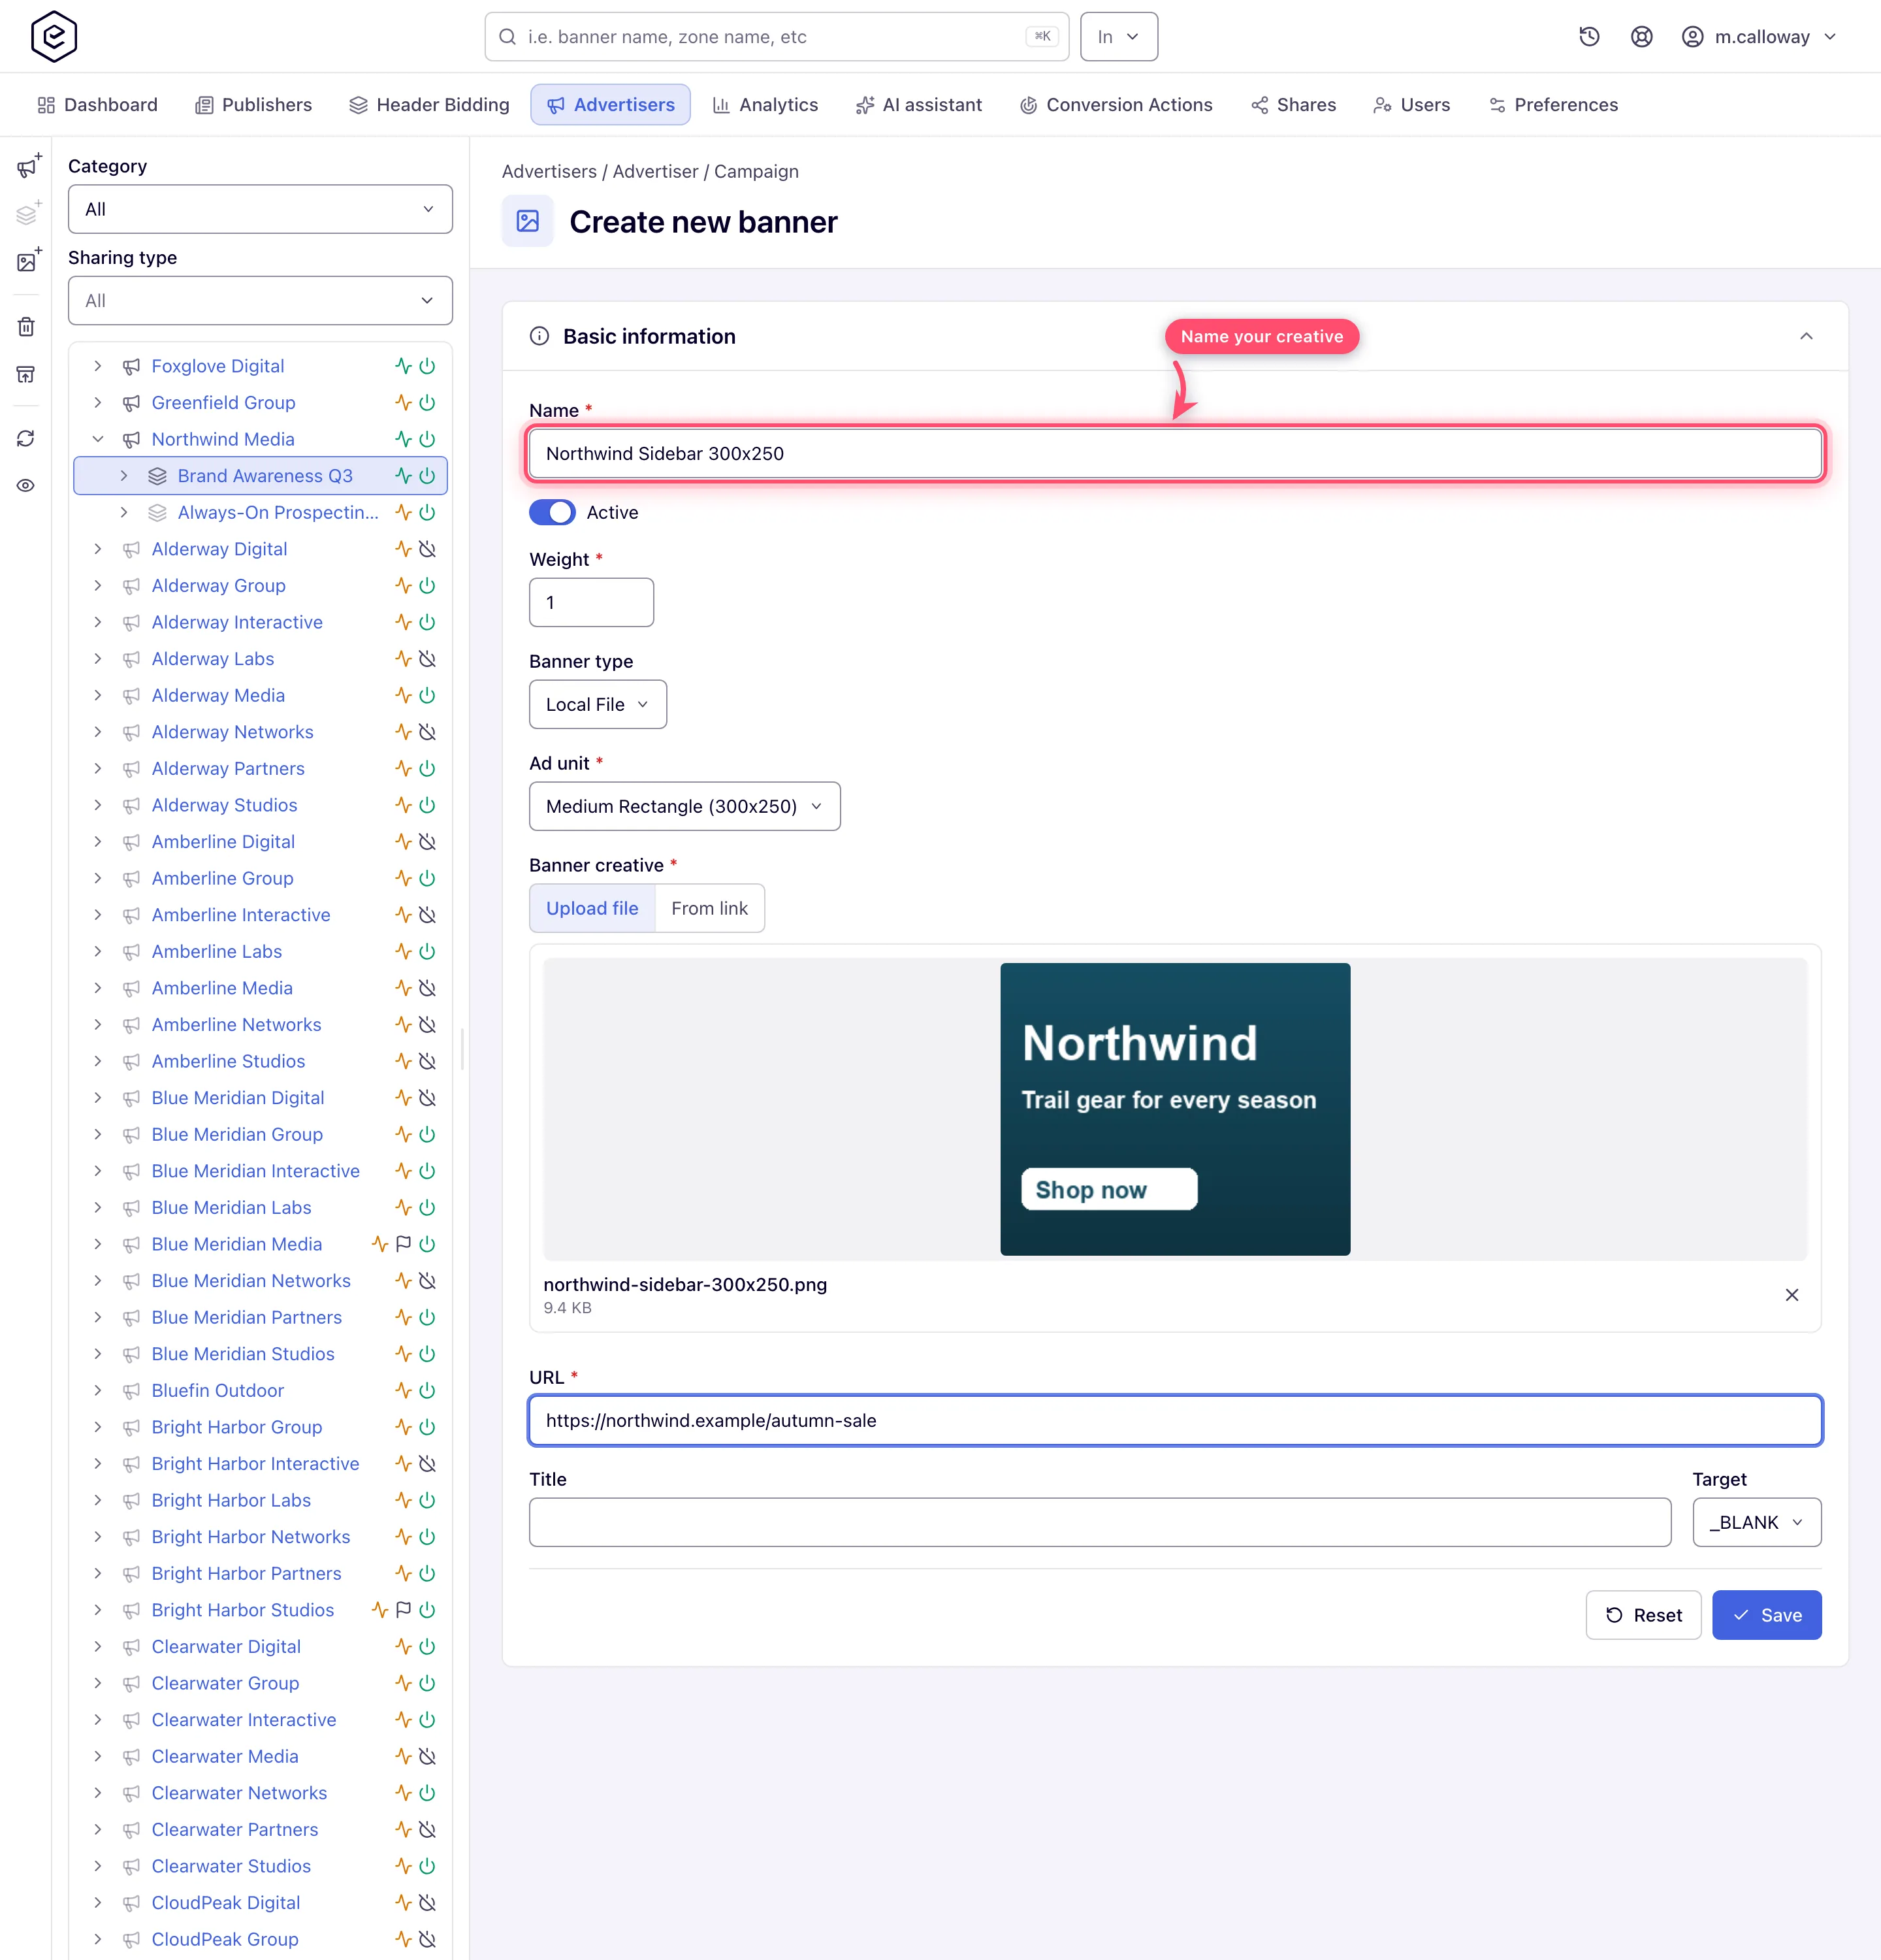Click the Save button

tap(1766, 1615)
